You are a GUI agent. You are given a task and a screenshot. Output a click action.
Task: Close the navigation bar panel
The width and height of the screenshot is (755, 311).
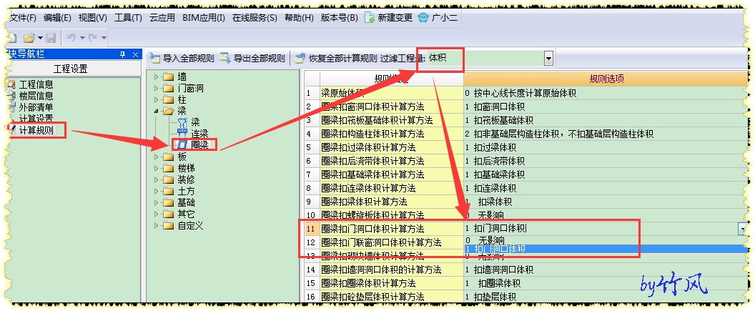[x=136, y=54]
